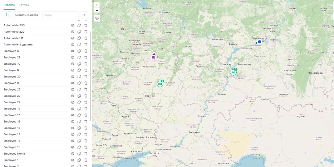The height and width of the screenshot is (167, 334).
Task: Copy the Employee Nekta object
Action: click(x=79, y=154)
